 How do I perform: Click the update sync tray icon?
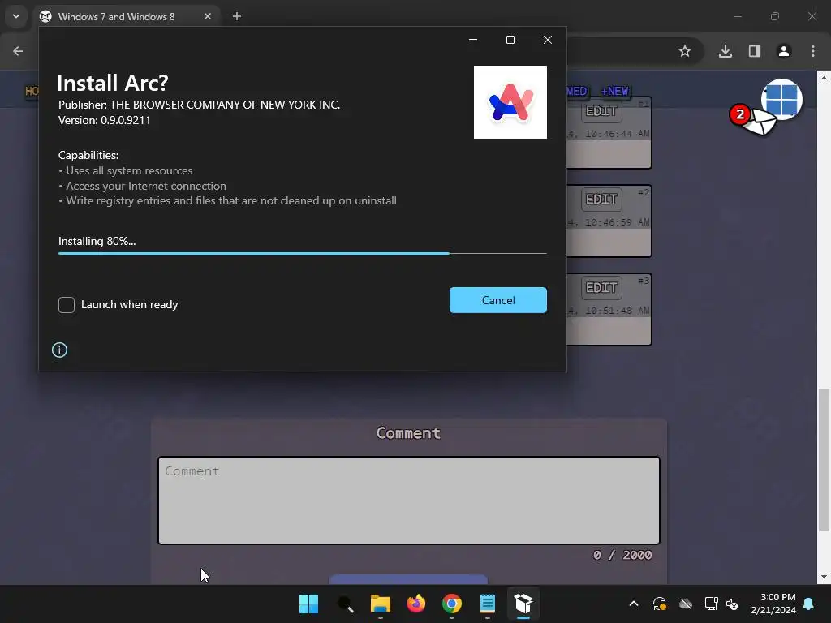tap(659, 604)
